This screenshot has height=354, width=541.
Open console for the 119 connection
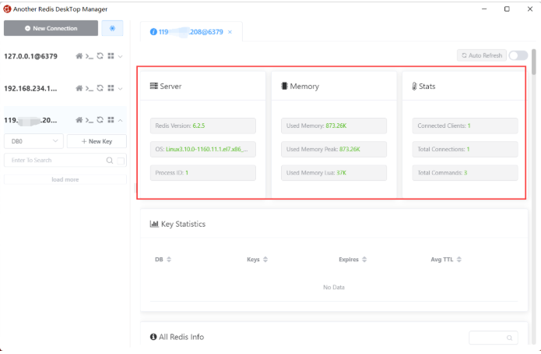pos(90,120)
